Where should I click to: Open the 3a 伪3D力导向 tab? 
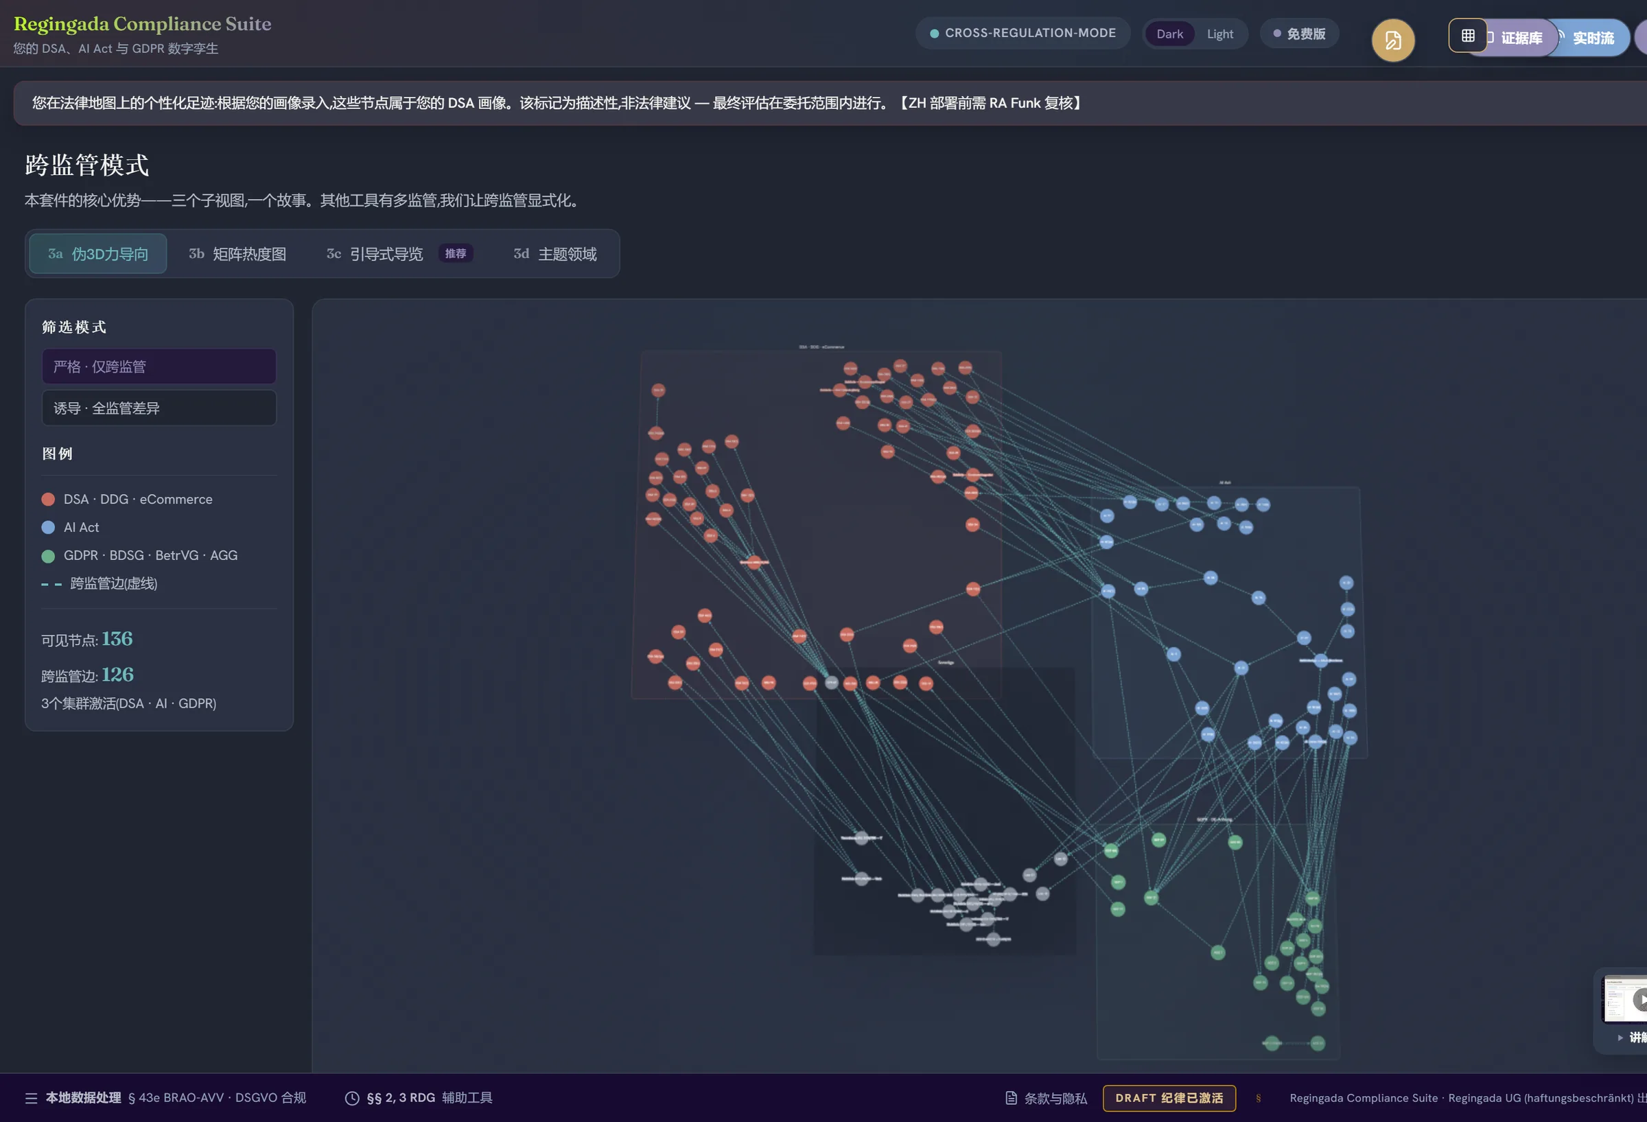98,254
